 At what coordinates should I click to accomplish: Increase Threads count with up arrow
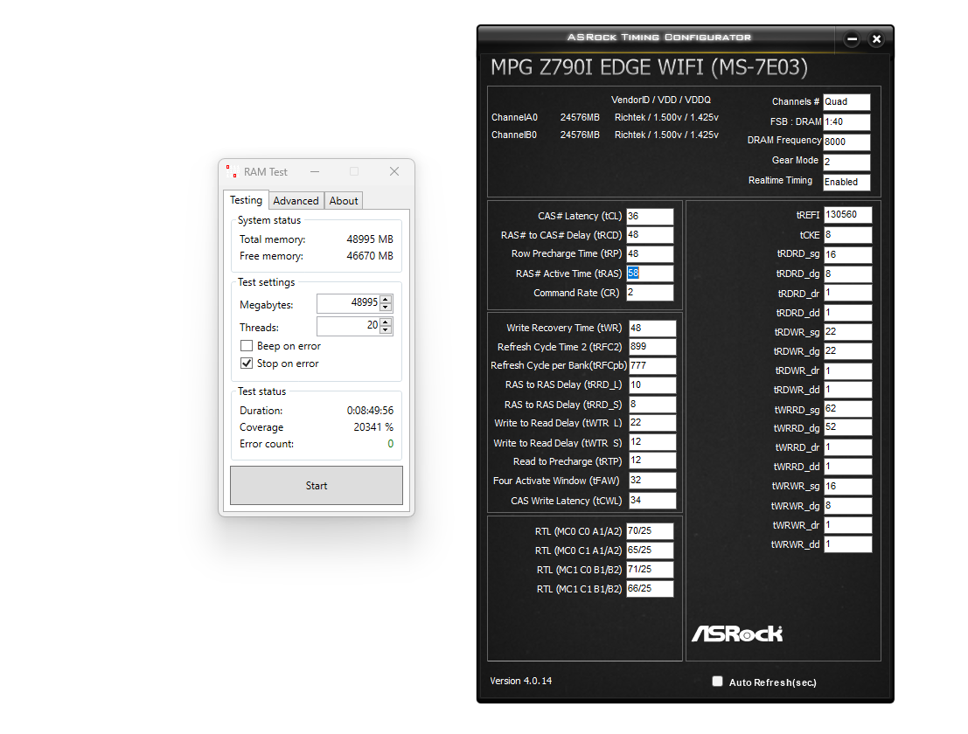386,322
